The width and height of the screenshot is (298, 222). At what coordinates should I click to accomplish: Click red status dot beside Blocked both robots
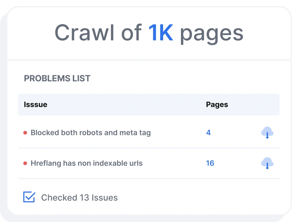[x=25, y=133]
